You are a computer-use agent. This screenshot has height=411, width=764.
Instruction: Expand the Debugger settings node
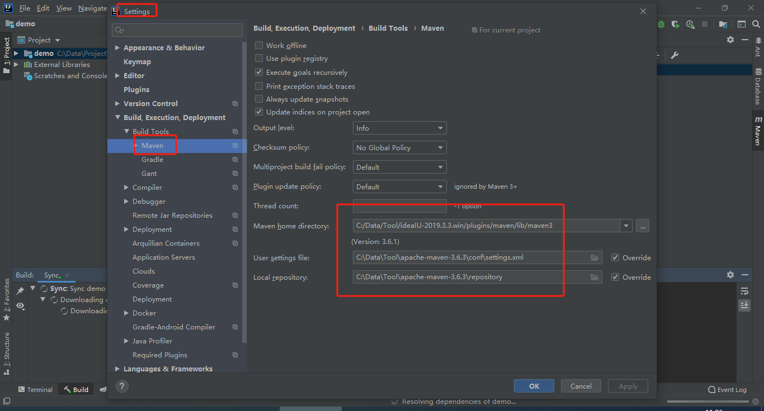point(126,201)
